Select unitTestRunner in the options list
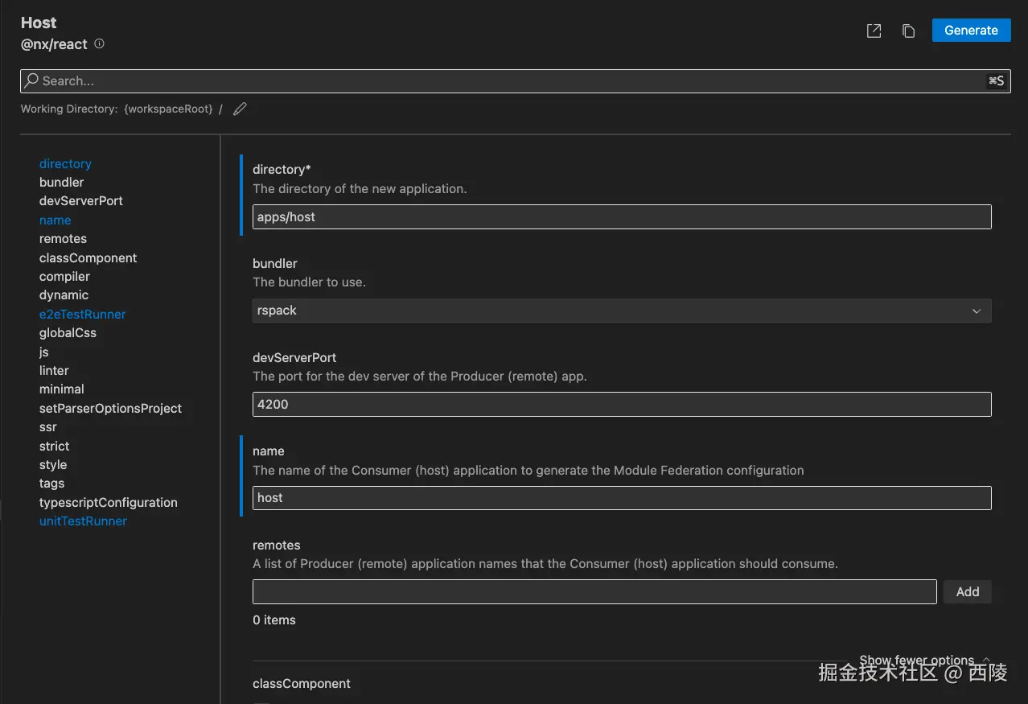 pos(84,521)
